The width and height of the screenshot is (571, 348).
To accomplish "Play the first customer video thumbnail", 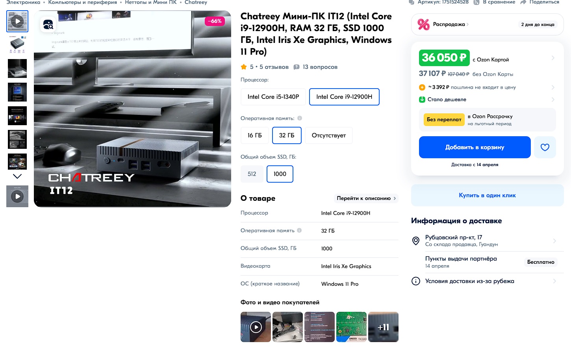I will pos(256,327).
